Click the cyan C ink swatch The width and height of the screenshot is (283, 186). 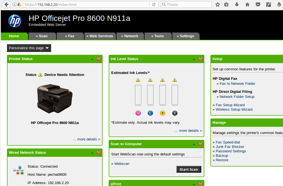[x=150, y=113]
